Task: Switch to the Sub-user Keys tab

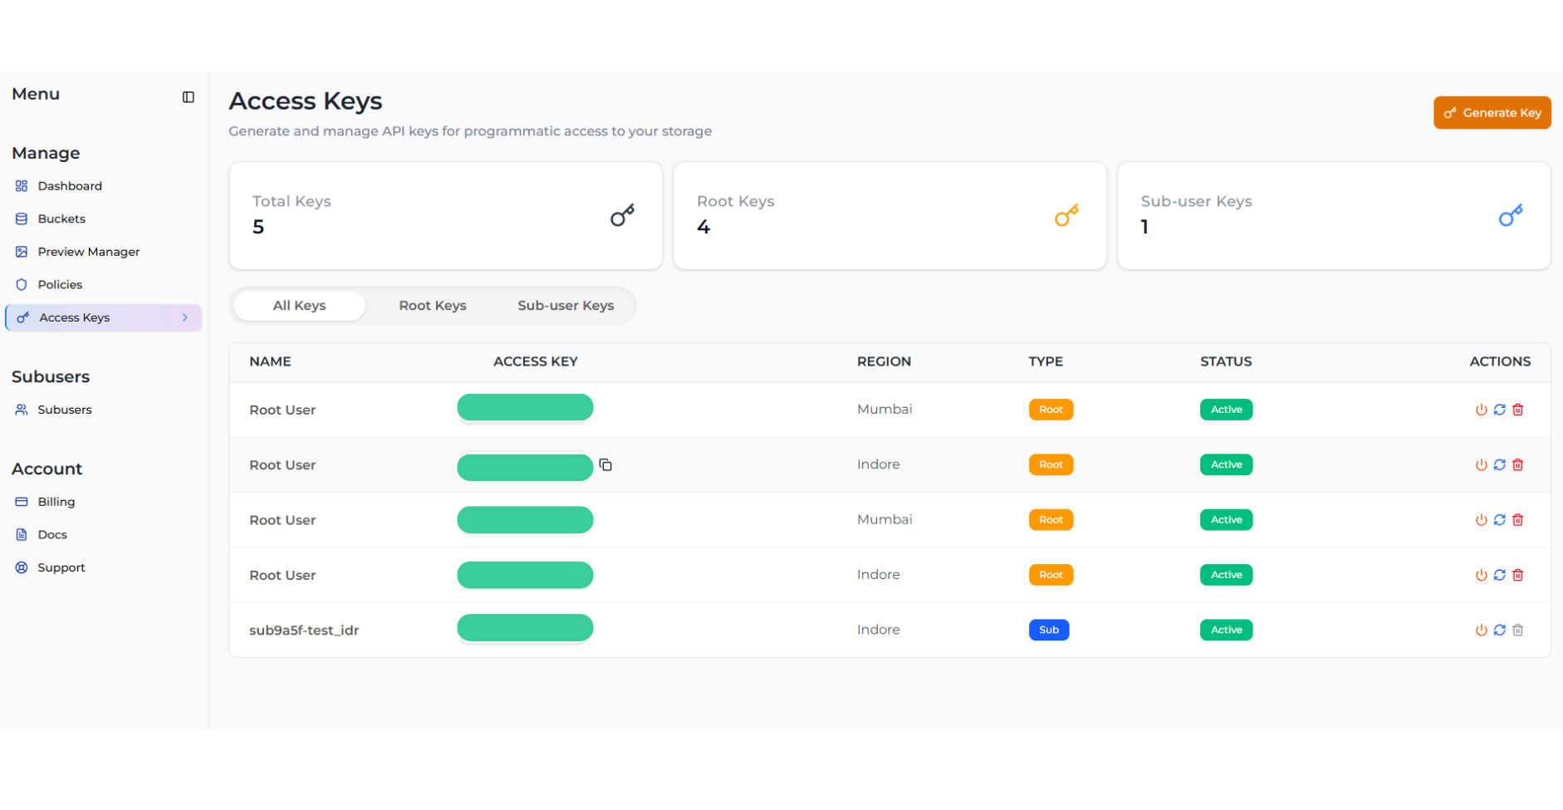Action: 566,306
